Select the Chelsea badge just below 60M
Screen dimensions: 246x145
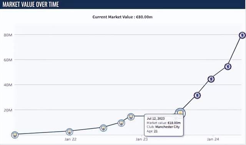pyautogui.click(x=228, y=67)
